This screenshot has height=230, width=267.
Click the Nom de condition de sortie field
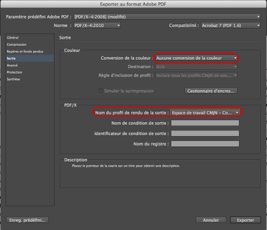(205, 123)
